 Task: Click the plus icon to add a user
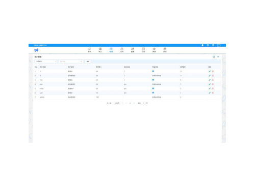[218, 57]
